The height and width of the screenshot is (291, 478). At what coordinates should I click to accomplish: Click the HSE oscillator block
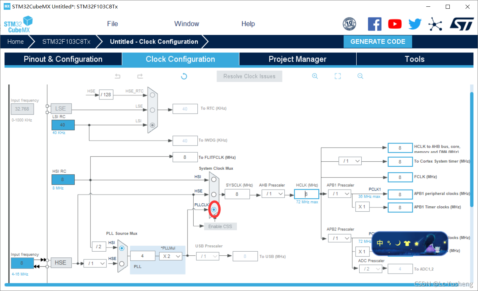pos(61,263)
